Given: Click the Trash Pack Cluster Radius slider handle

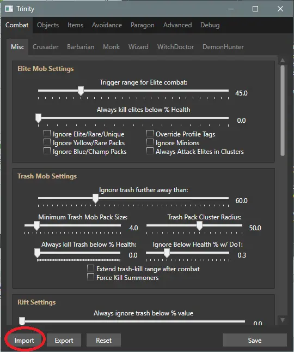Looking at the screenshot, I should [x=199, y=226].
